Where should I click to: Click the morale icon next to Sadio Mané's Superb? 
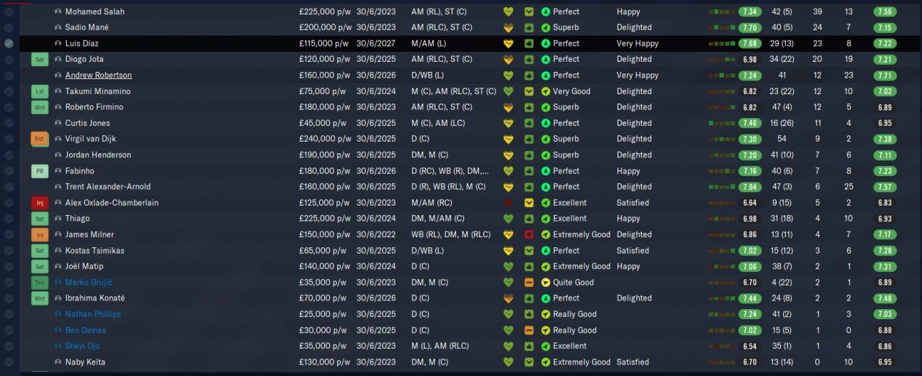tap(545, 28)
